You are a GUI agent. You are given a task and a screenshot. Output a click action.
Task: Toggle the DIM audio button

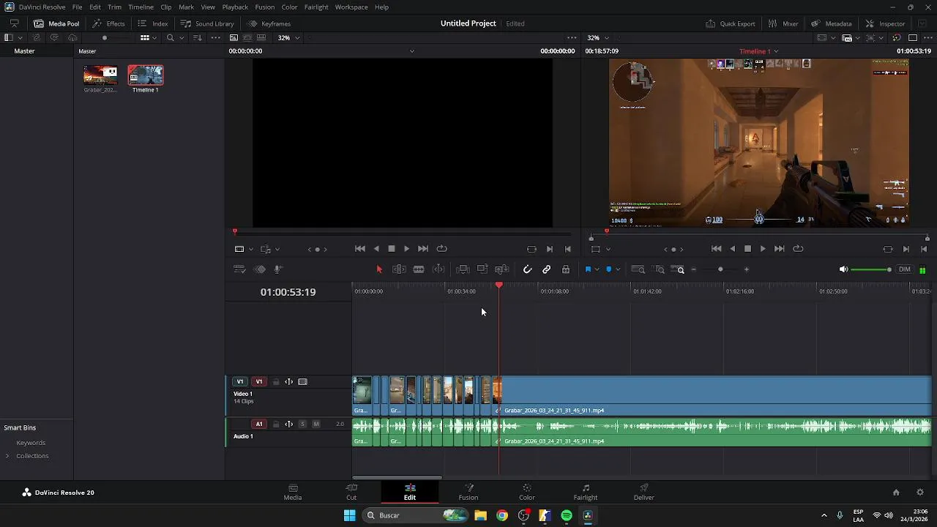coord(905,269)
